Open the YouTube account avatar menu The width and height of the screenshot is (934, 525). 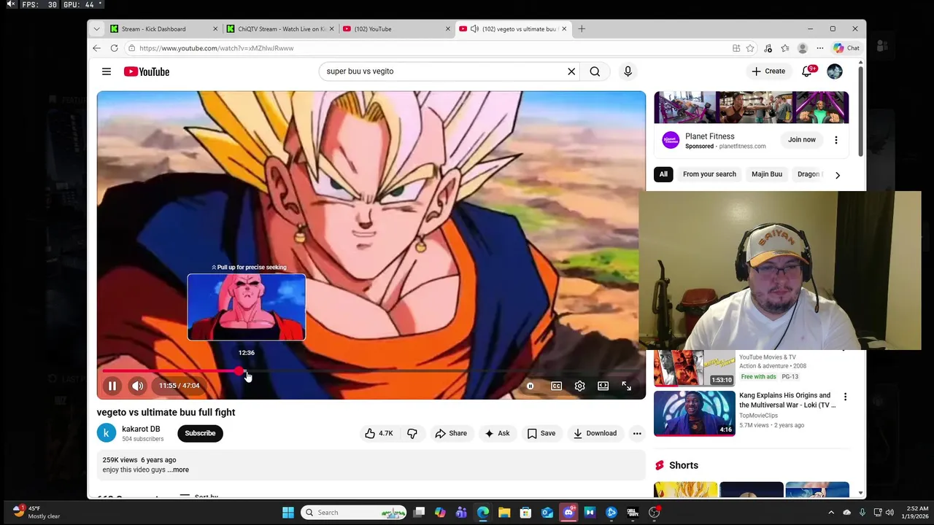pos(835,71)
